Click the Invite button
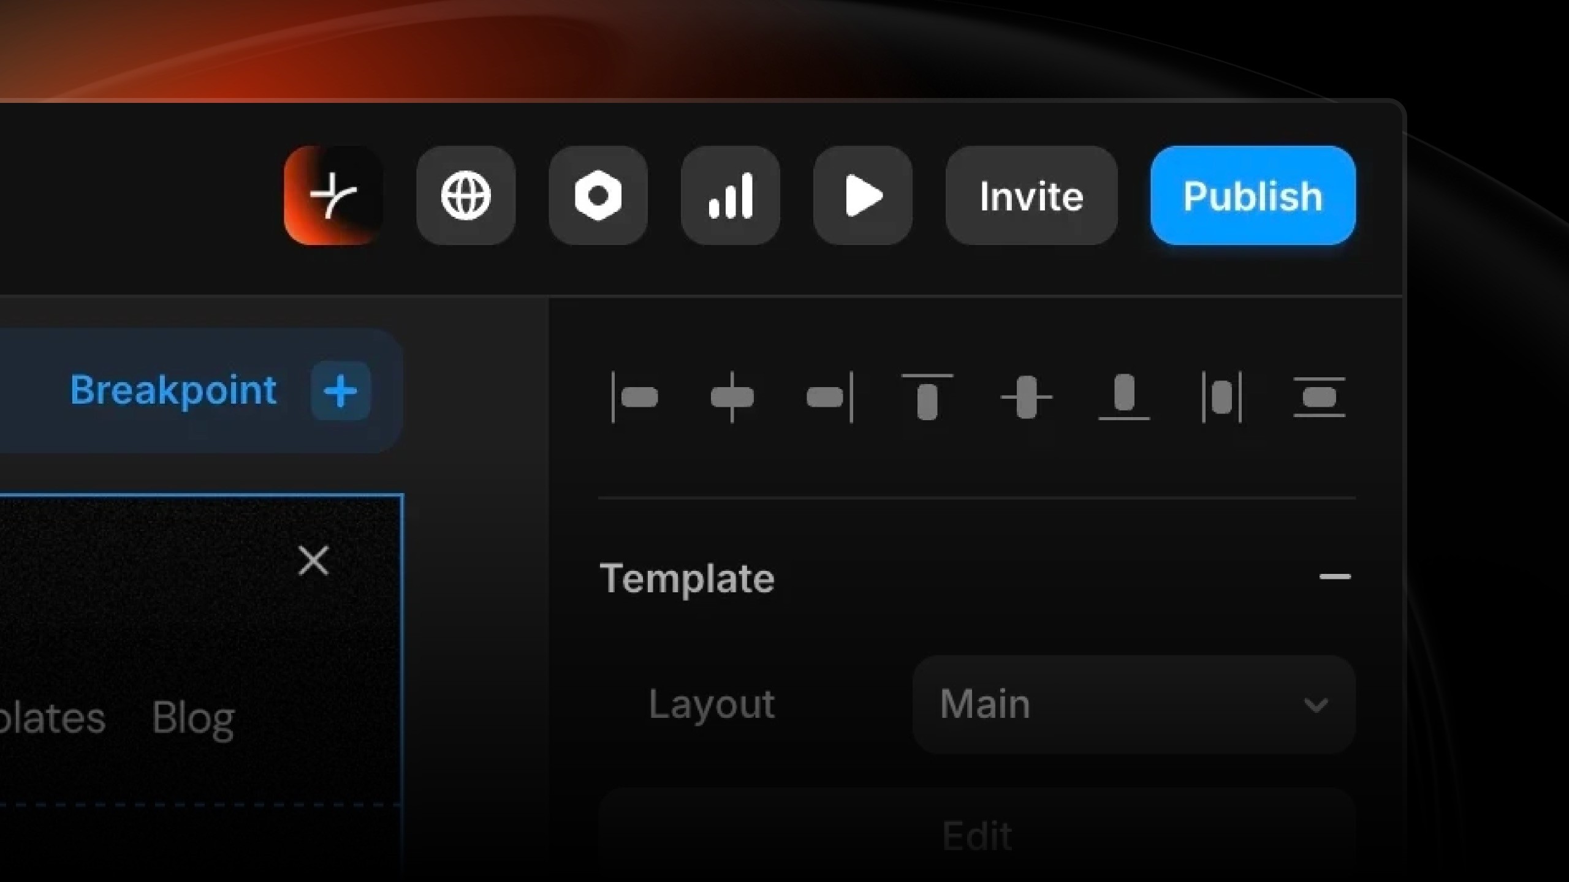The image size is (1569, 882). pos(1031,195)
